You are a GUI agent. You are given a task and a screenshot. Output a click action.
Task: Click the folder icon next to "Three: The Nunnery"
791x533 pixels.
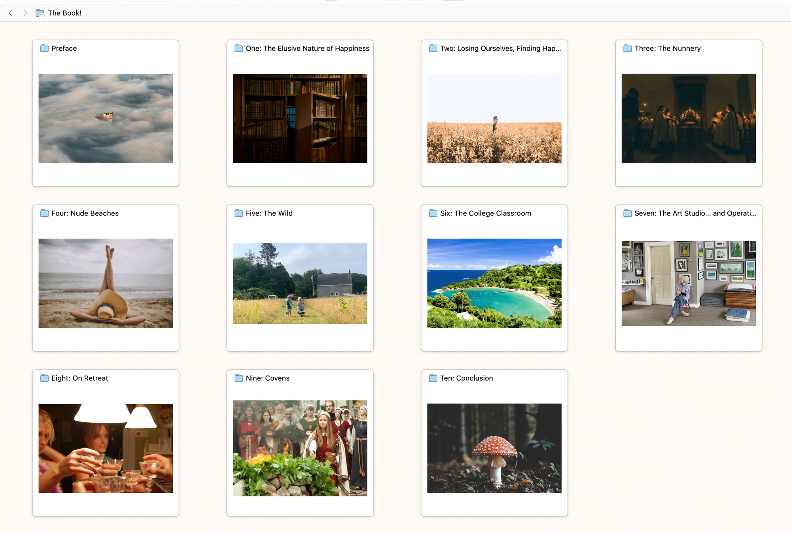point(627,48)
